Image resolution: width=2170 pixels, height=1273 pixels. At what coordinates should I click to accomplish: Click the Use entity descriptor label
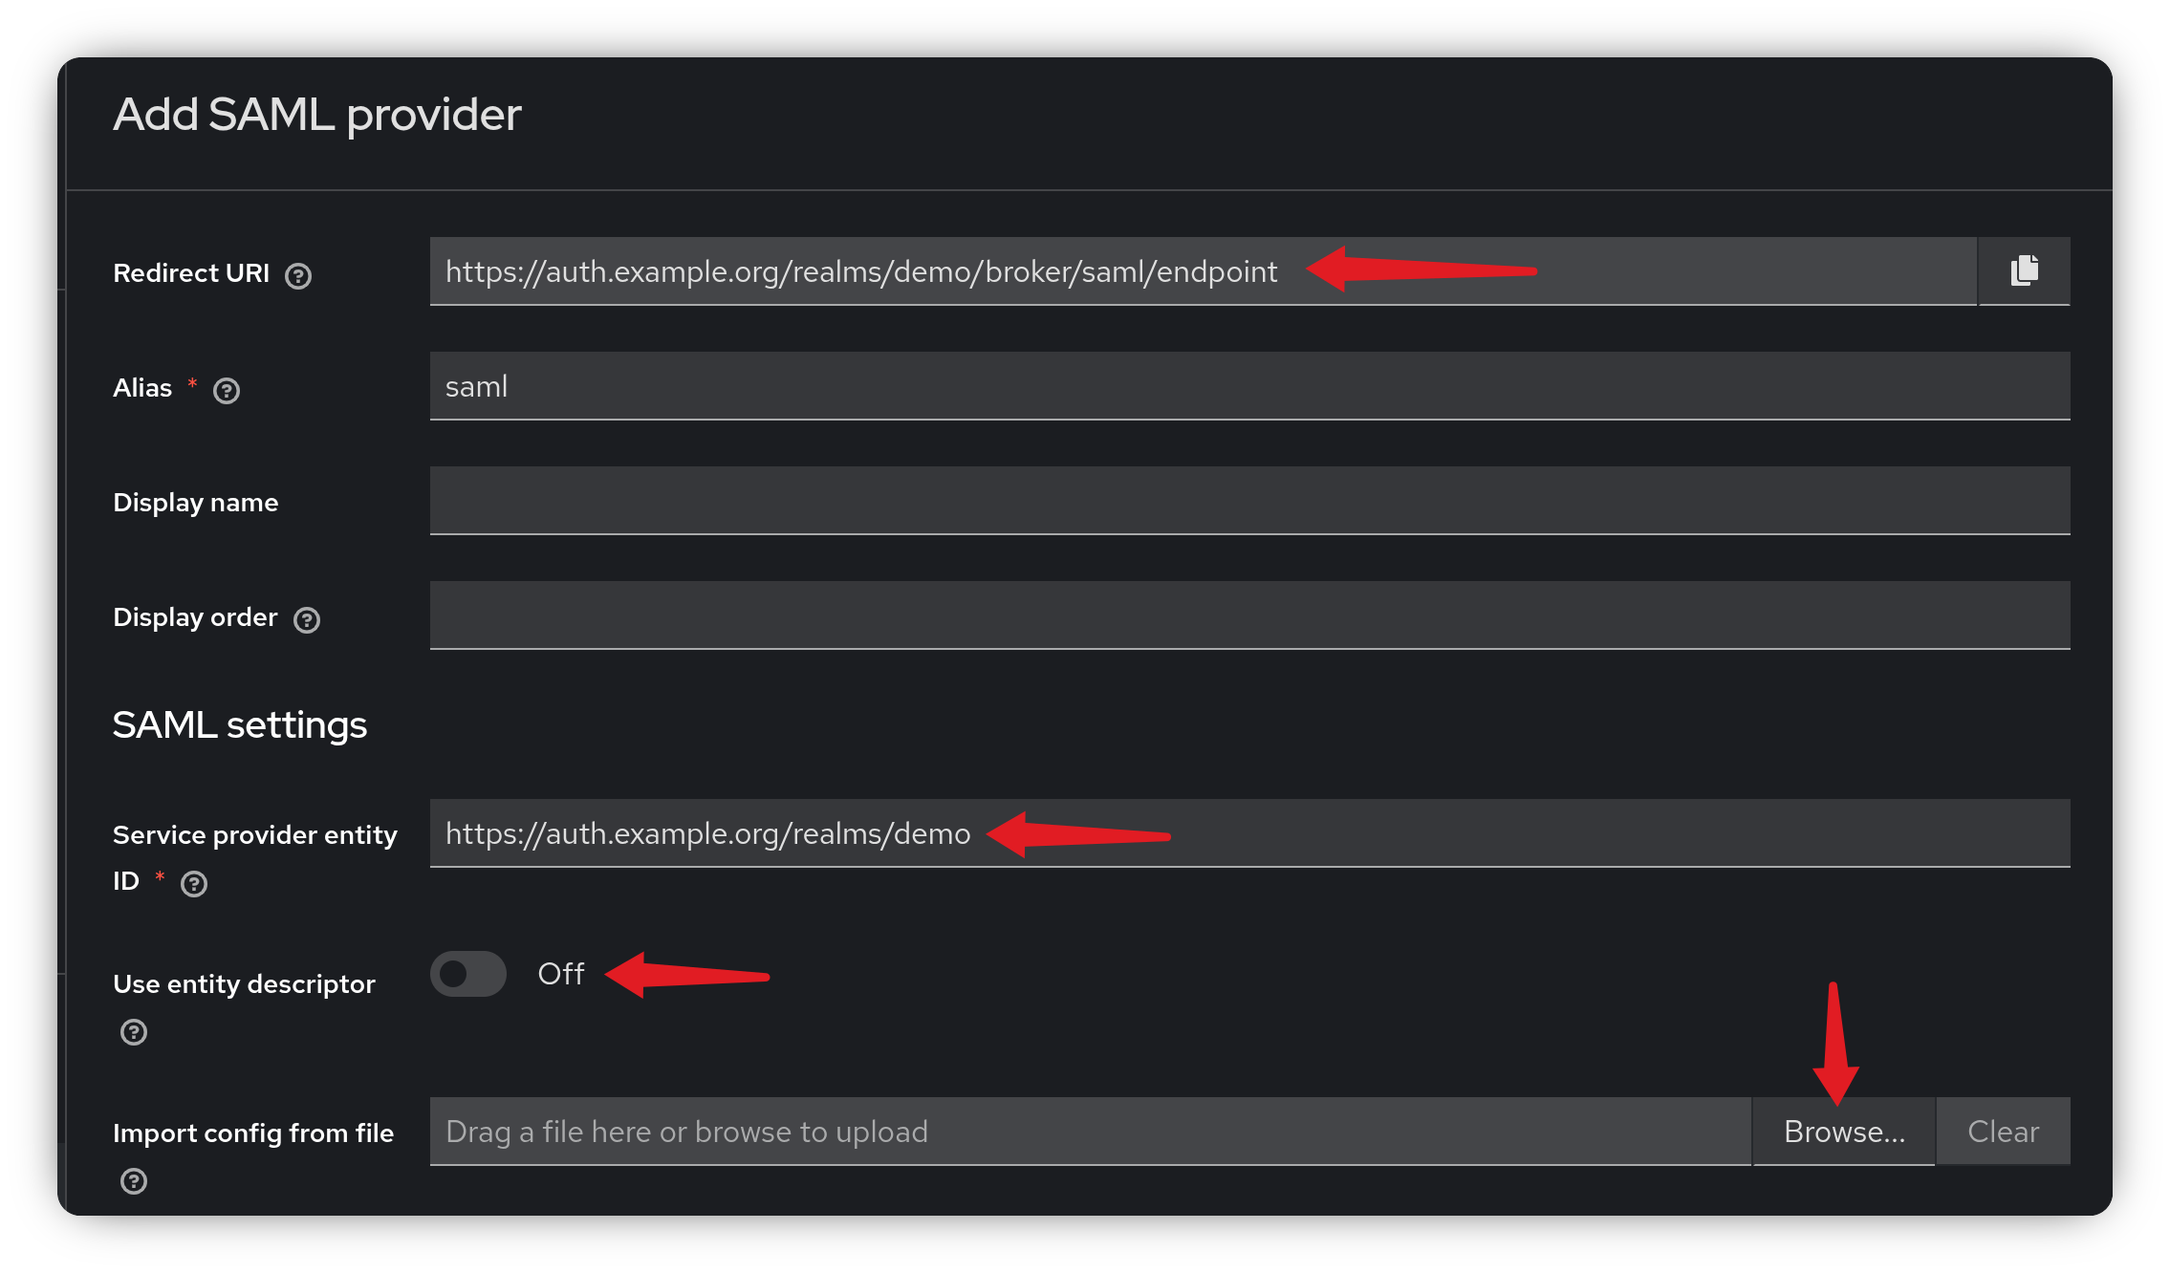click(x=244, y=984)
